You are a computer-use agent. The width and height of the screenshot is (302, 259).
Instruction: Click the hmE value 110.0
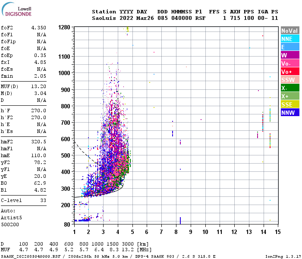pyautogui.click(x=39, y=155)
